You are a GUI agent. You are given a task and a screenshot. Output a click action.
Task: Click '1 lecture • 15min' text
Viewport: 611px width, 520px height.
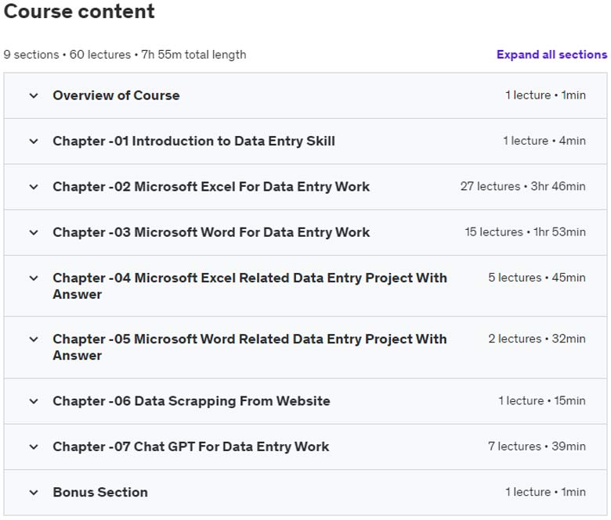[542, 400]
